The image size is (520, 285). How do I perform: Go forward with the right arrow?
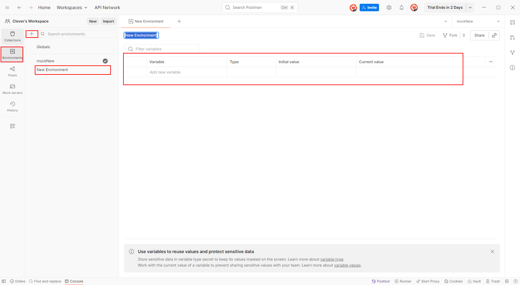(31, 8)
